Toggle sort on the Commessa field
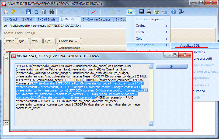Viewport: 219px width, 139px height. click(x=69, y=41)
